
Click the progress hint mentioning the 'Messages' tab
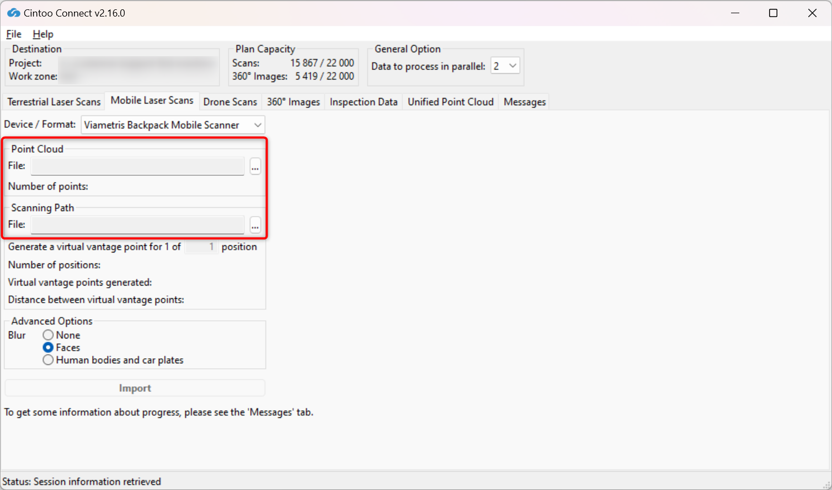click(x=159, y=412)
